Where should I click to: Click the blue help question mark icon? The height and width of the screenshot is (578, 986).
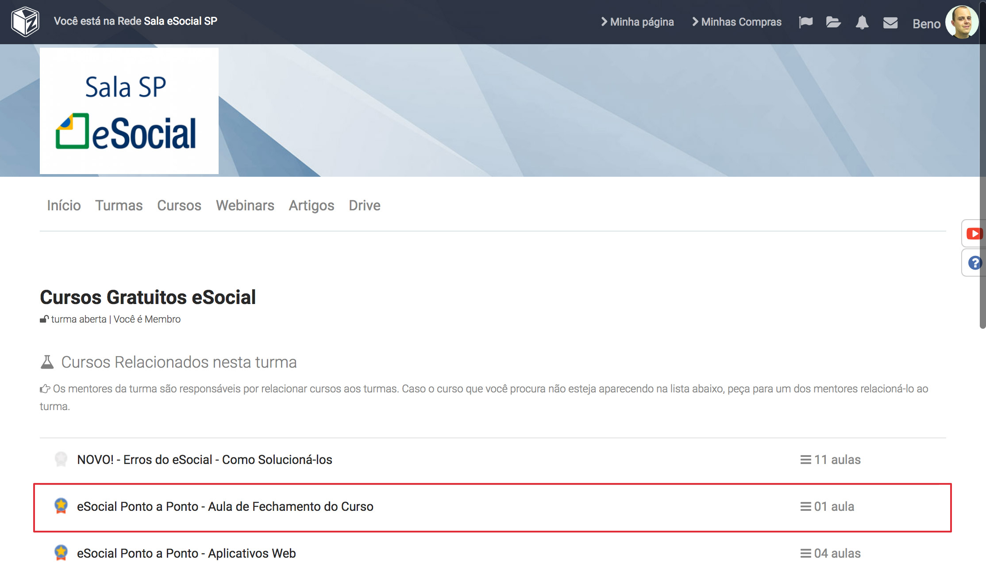pos(974,263)
